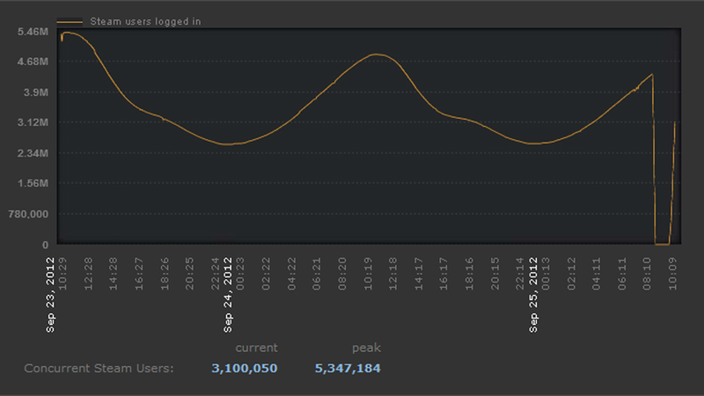Click the 22:24 time tick label
The image size is (704, 396).
(216, 274)
